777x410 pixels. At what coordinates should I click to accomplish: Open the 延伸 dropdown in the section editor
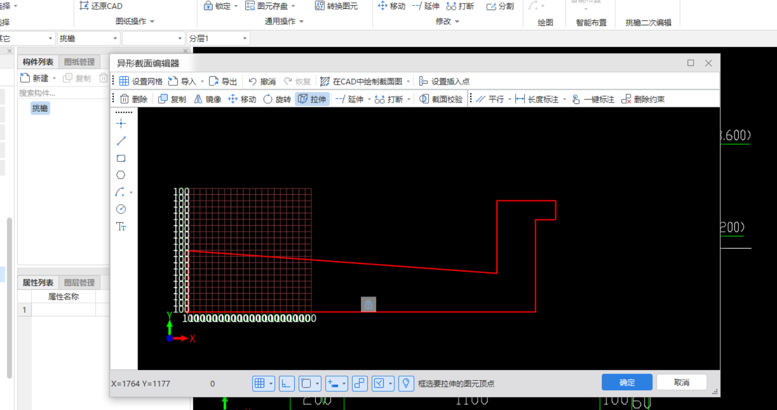369,99
